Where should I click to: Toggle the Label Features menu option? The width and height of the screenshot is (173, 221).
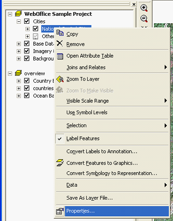pos(112,138)
